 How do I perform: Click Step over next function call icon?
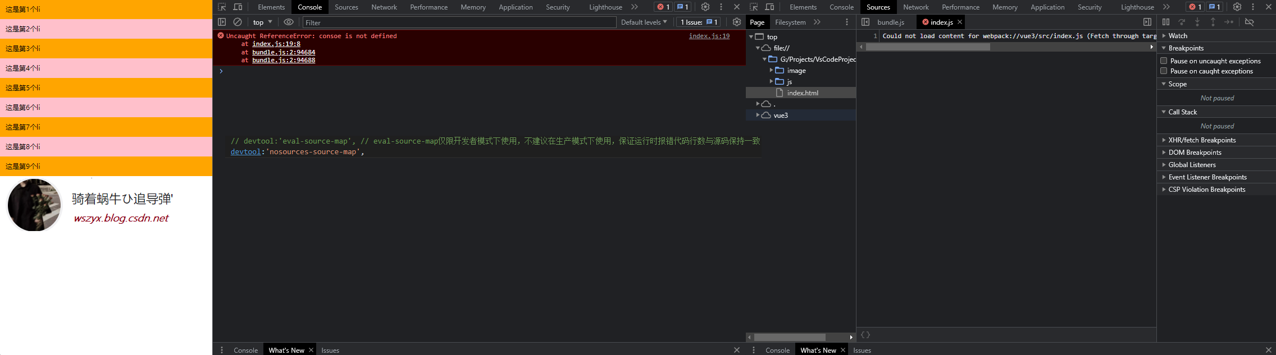click(x=1182, y=22)
